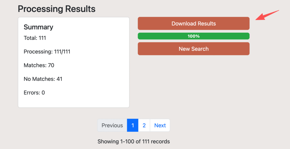The height and width of the screenshot is (149, 290).
Task: Start a New Search
Action: (x=193, y=49)
